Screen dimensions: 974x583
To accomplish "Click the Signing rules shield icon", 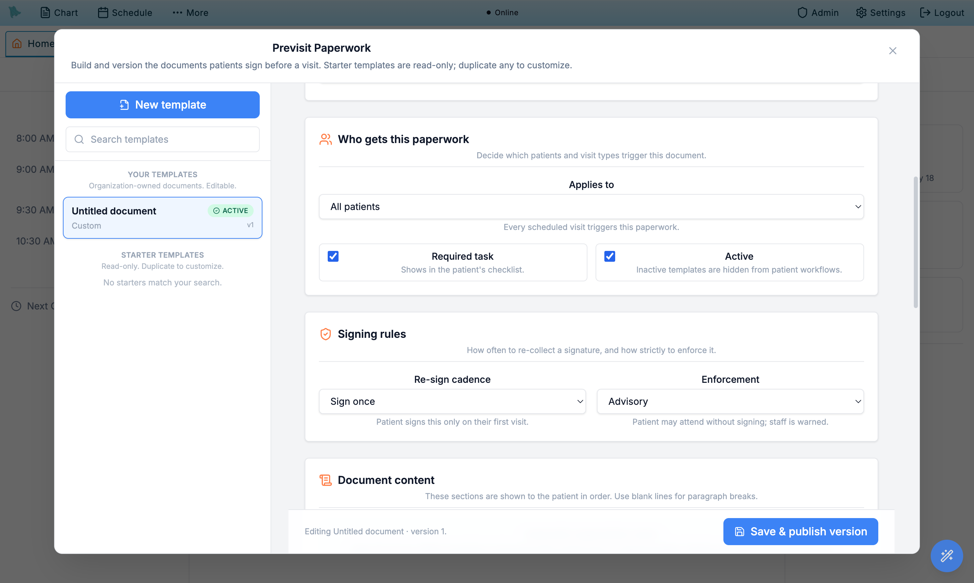I will tap(325, 334).
